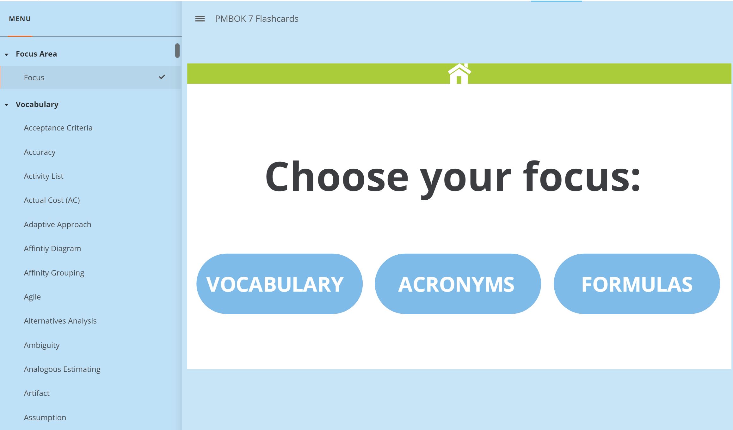This screenshot has height=430, width=733.
Task: Click Analogous Estimating sidebar link
Action: (x=62, y=369)
